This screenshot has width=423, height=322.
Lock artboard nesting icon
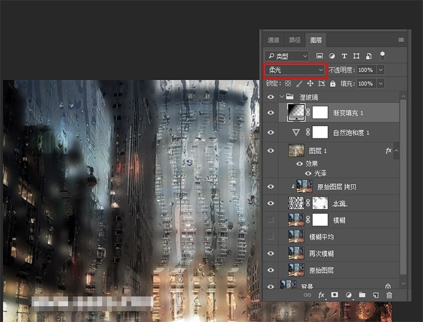point(322,84)
